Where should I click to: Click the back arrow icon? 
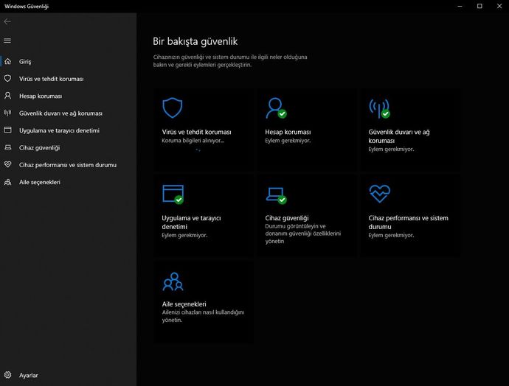7,21
